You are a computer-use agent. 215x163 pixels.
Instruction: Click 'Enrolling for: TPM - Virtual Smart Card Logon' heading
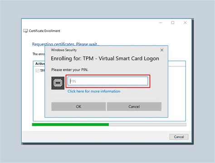[x=105, y=58]
